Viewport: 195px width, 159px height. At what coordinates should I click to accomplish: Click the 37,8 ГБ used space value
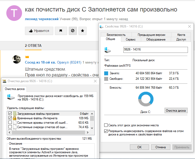174,73
